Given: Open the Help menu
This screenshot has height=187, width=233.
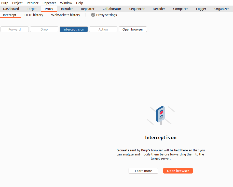Looking at the screenshot, I should pos(79,3).
